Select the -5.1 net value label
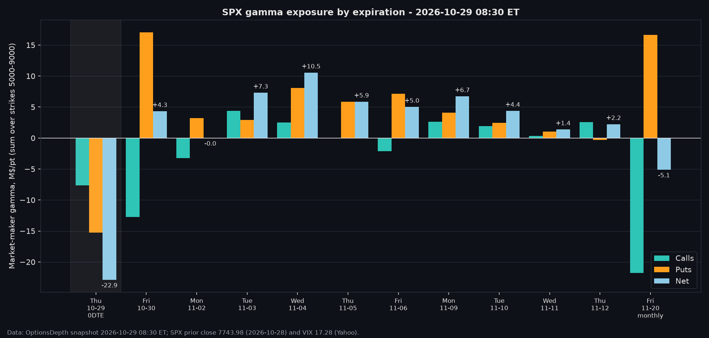This screenshot has width=709, height=338. tap(664, 175)
